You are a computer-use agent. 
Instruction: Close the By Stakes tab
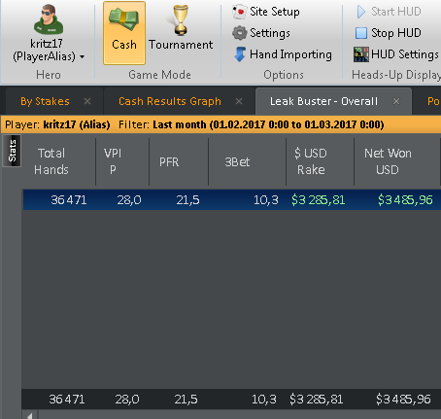(x=87, y=101)
